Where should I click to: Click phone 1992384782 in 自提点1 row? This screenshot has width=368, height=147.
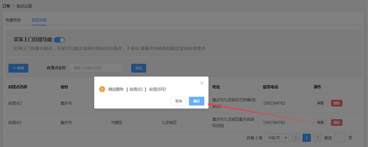coord(274,122)
